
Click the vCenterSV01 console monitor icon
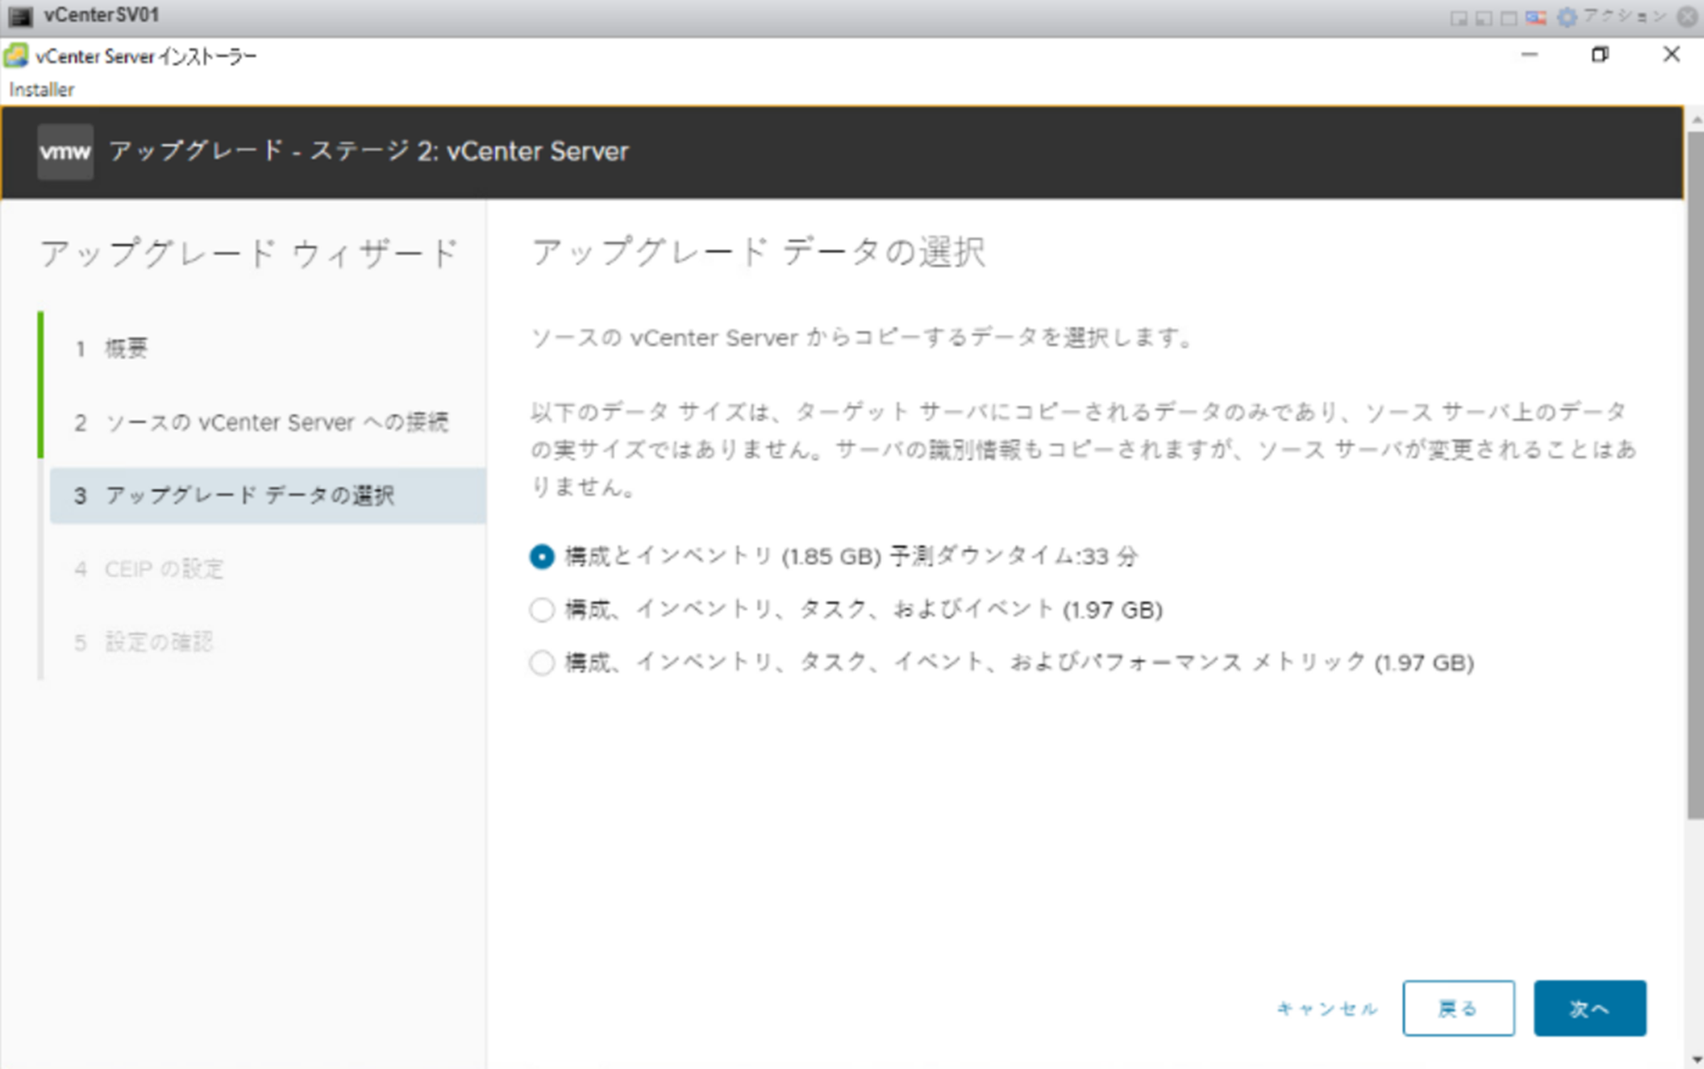[20, 16]
